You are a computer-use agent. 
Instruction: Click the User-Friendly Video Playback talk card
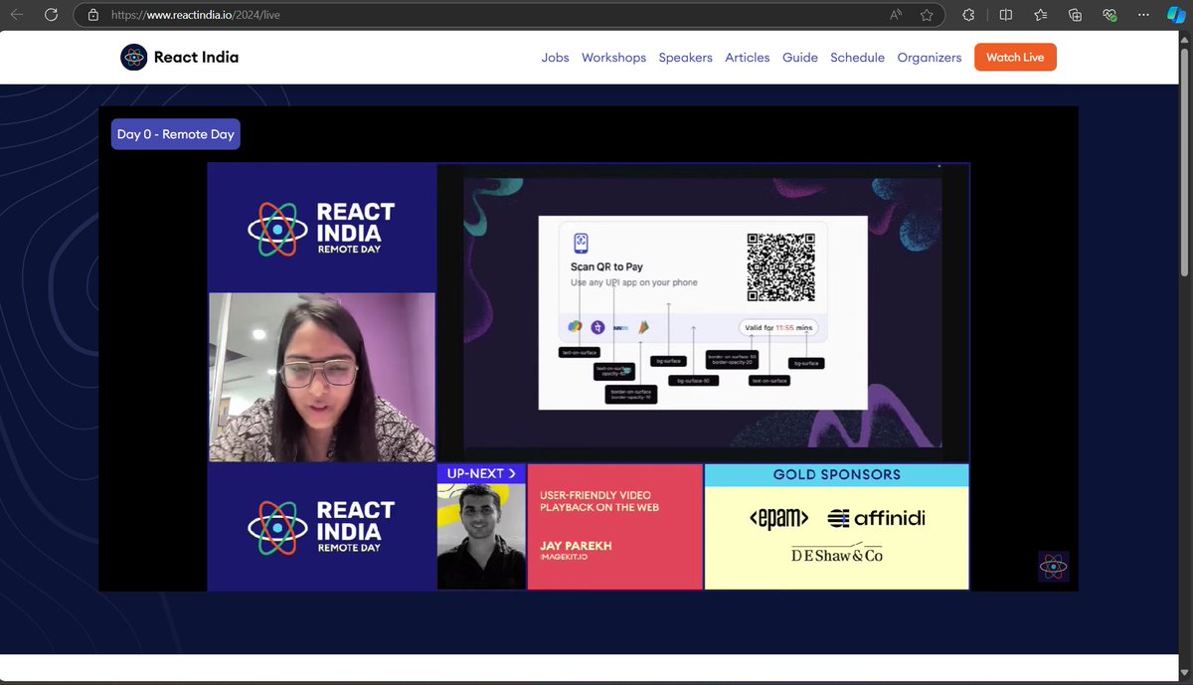pos(614,527)
